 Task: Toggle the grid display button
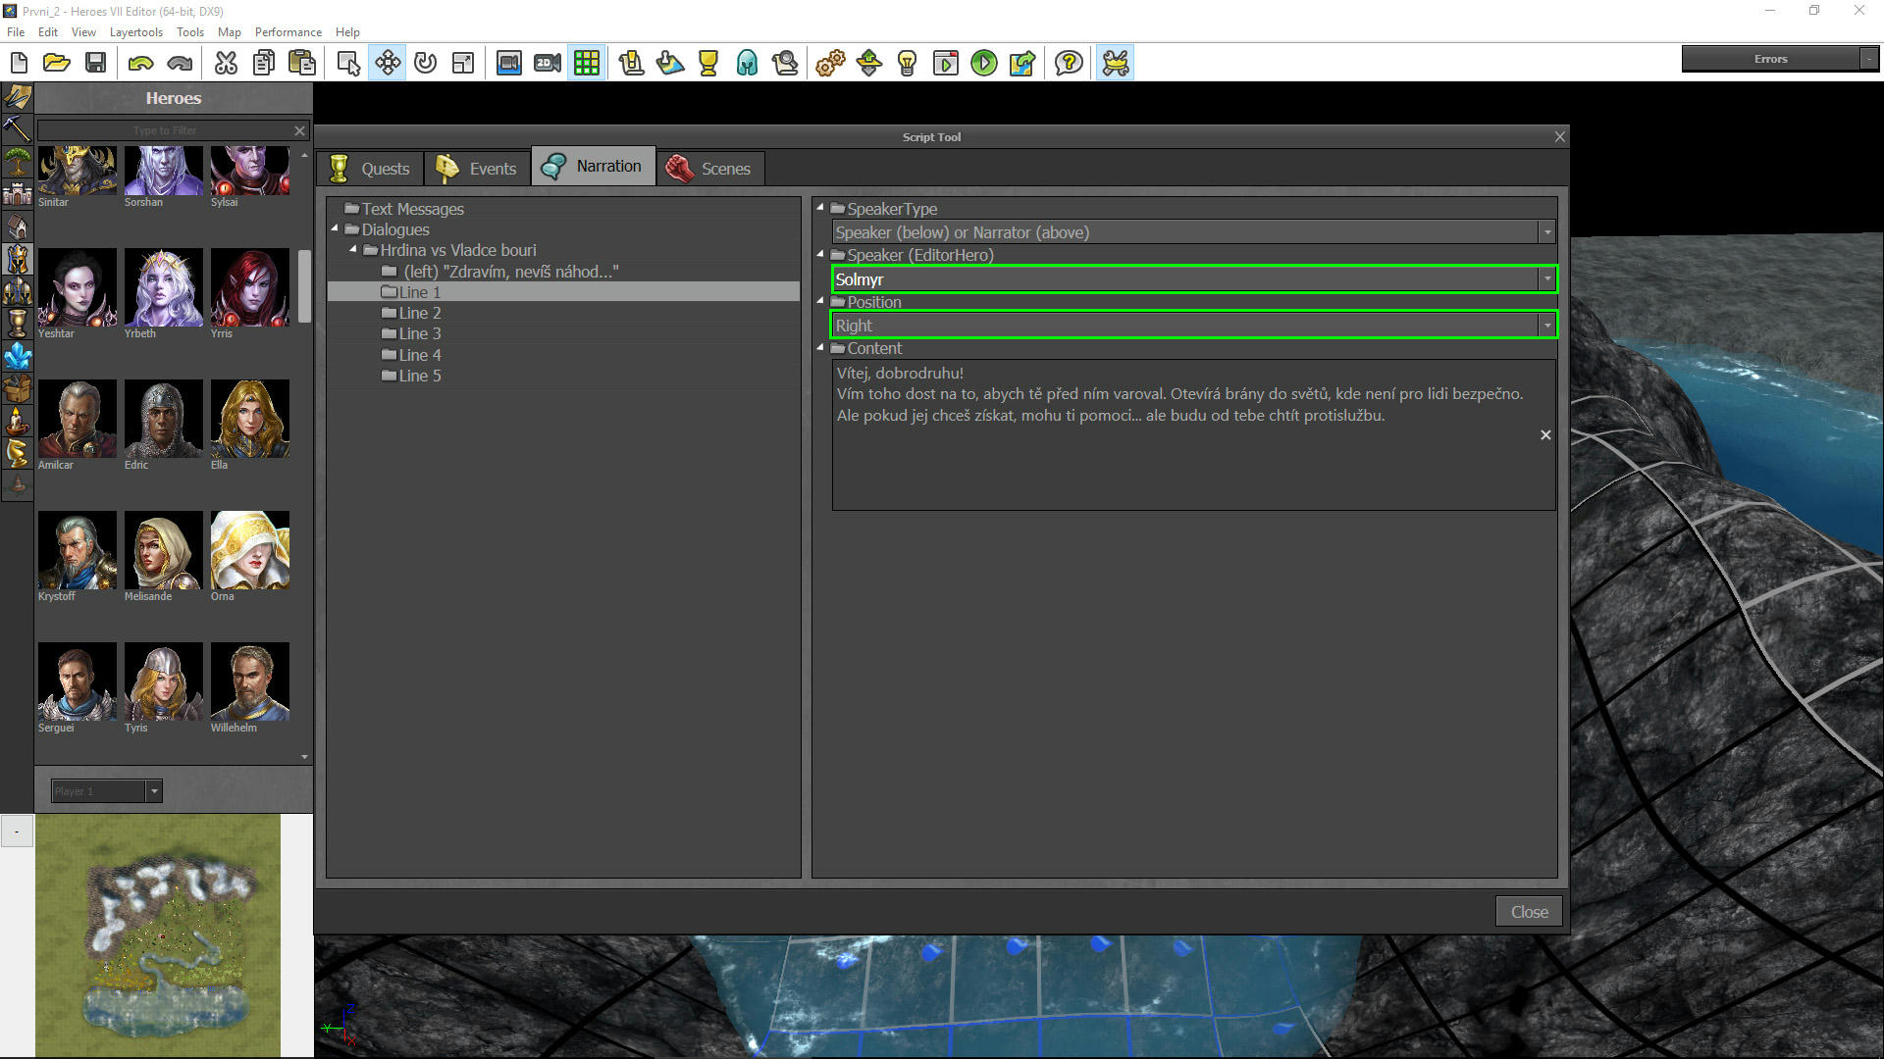(587, 64)
